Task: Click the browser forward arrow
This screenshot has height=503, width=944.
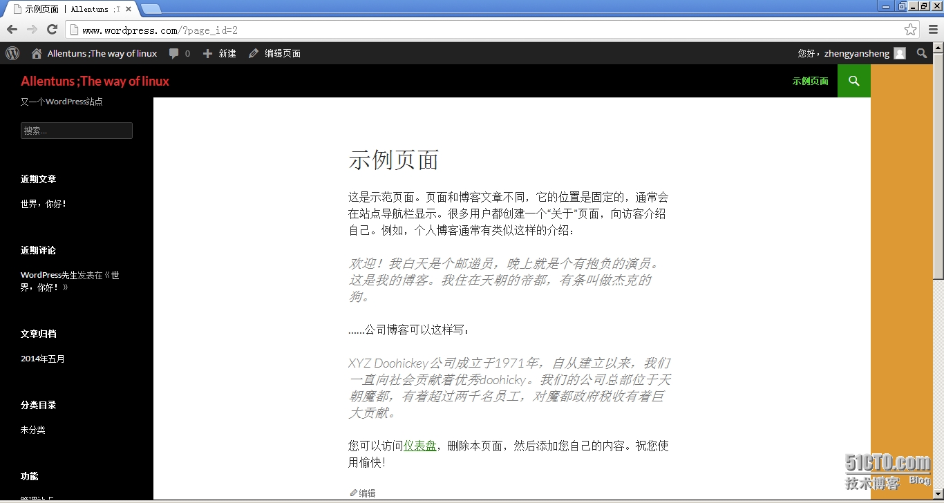Action: coord(32,29)
